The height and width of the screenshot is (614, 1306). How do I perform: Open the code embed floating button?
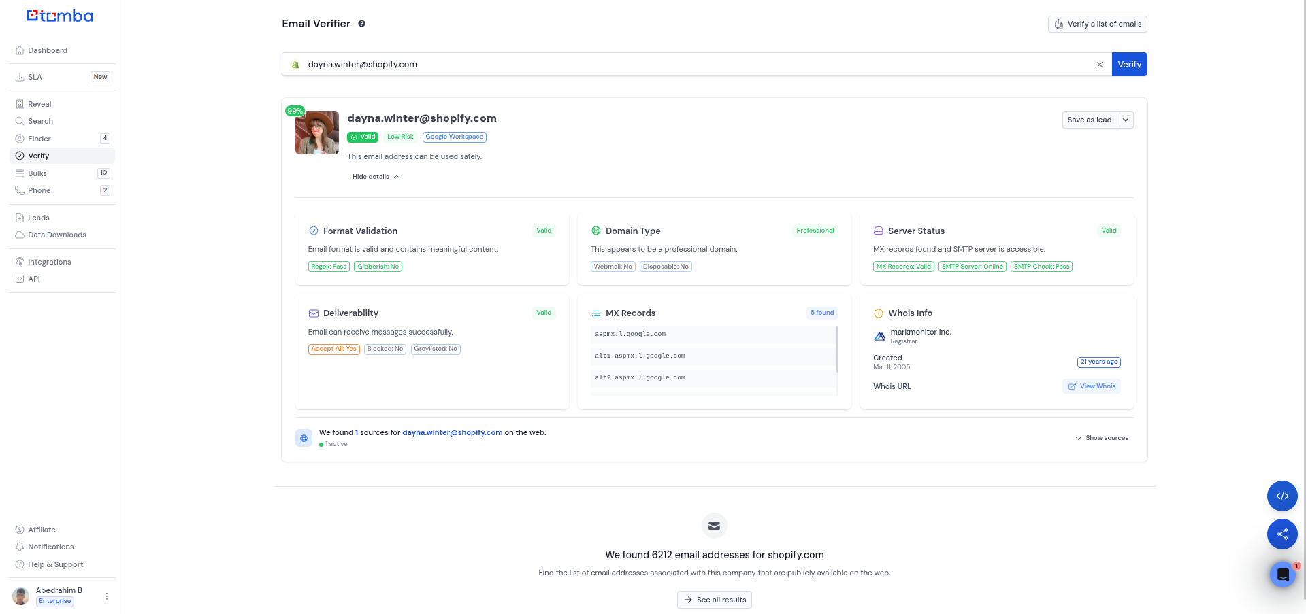coord(1281,496)
